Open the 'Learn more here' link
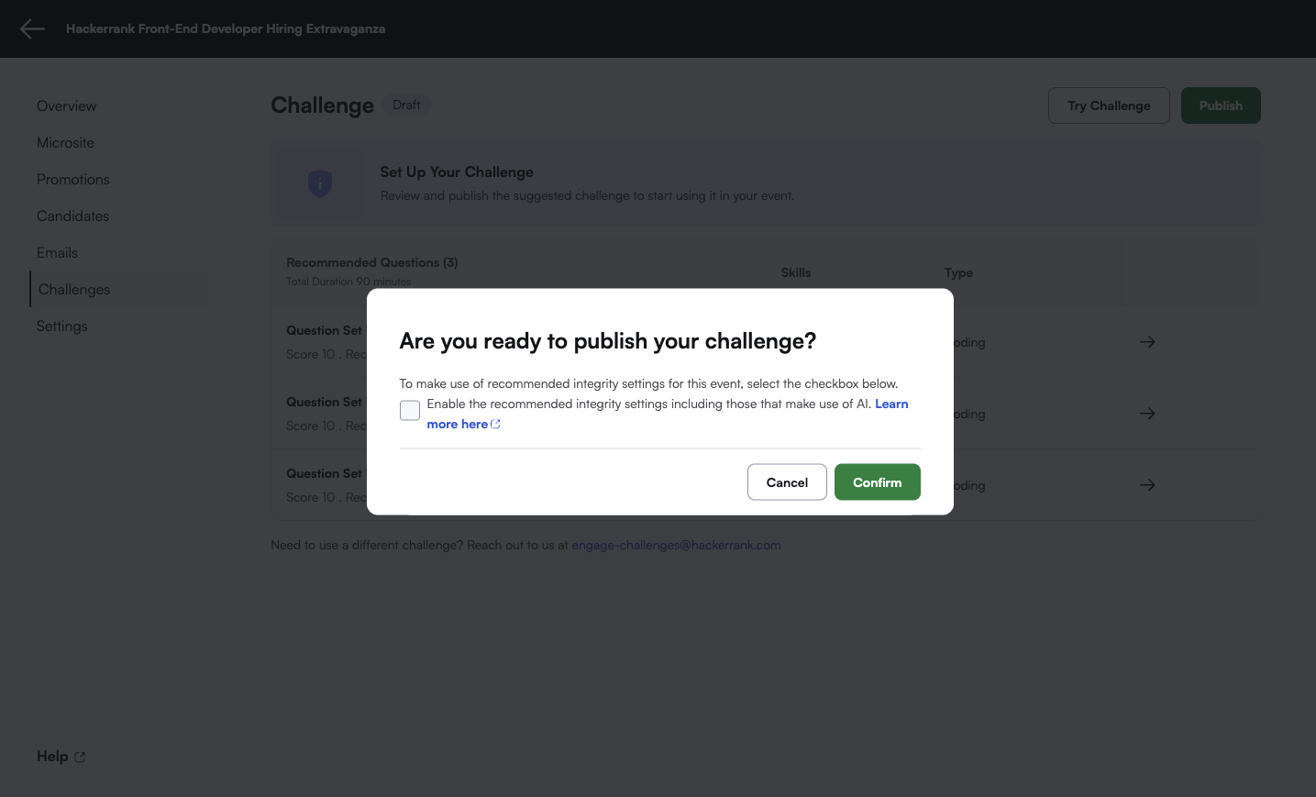The width and height of the screenshot is (1316, 797). [457, 425]
